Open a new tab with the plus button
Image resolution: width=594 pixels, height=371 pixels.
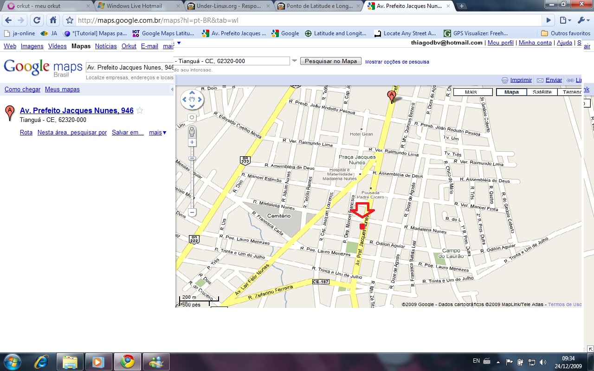tap(461, 6)
